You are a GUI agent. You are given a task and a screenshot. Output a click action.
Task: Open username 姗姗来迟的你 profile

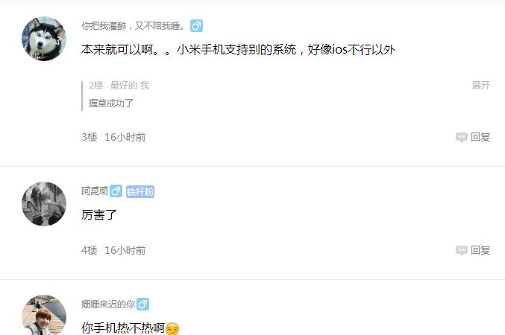[108, 304]
